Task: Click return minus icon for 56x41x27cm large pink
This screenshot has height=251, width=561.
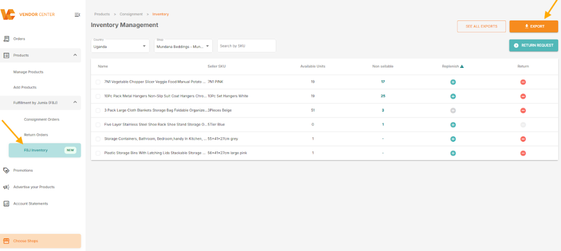Action: pos(523,153)
